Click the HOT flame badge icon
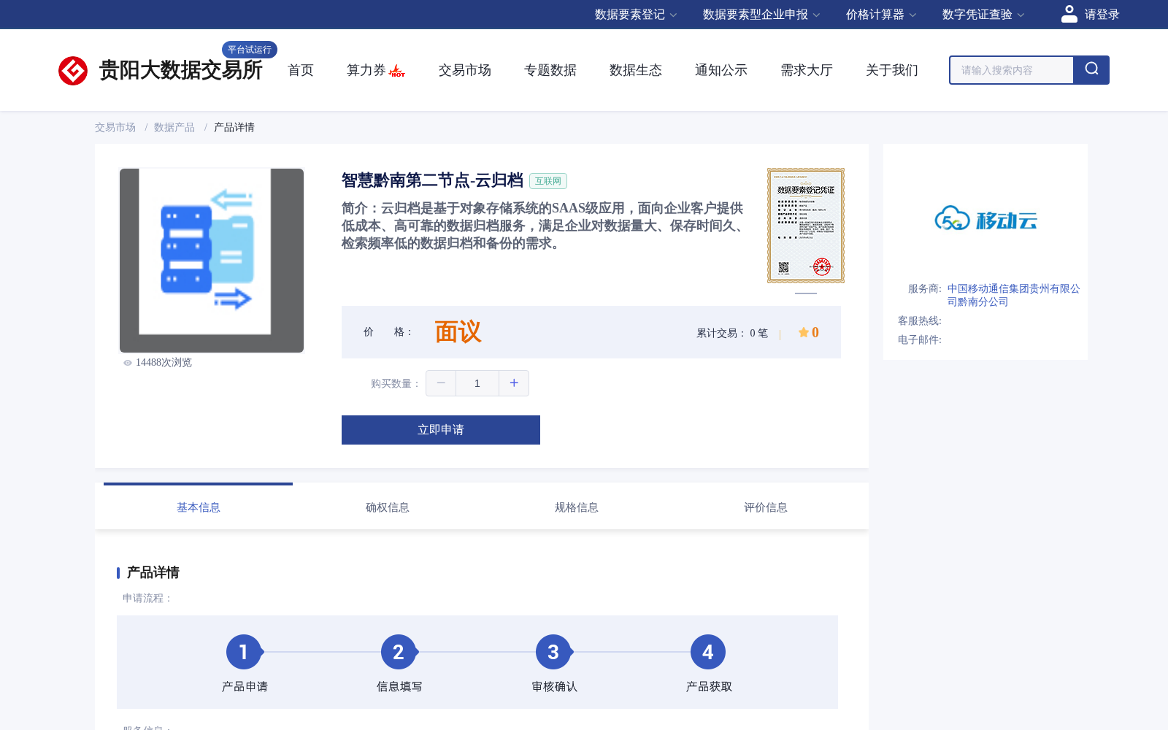The image size is (1168, 730). 397,71
